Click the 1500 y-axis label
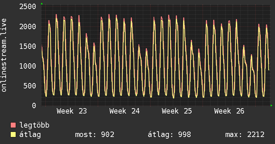The height and width of the screenshot is (144, 275). tap(28, 46)
